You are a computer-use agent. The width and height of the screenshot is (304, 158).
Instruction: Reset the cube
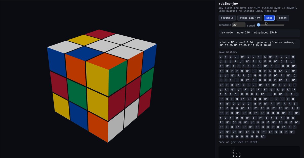click(x=283, y=18)
